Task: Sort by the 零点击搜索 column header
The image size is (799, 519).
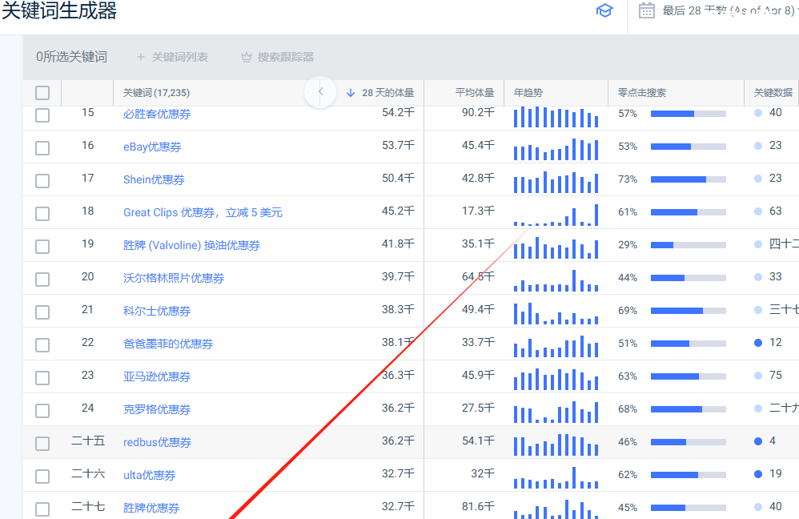Action: coord(642,93)
